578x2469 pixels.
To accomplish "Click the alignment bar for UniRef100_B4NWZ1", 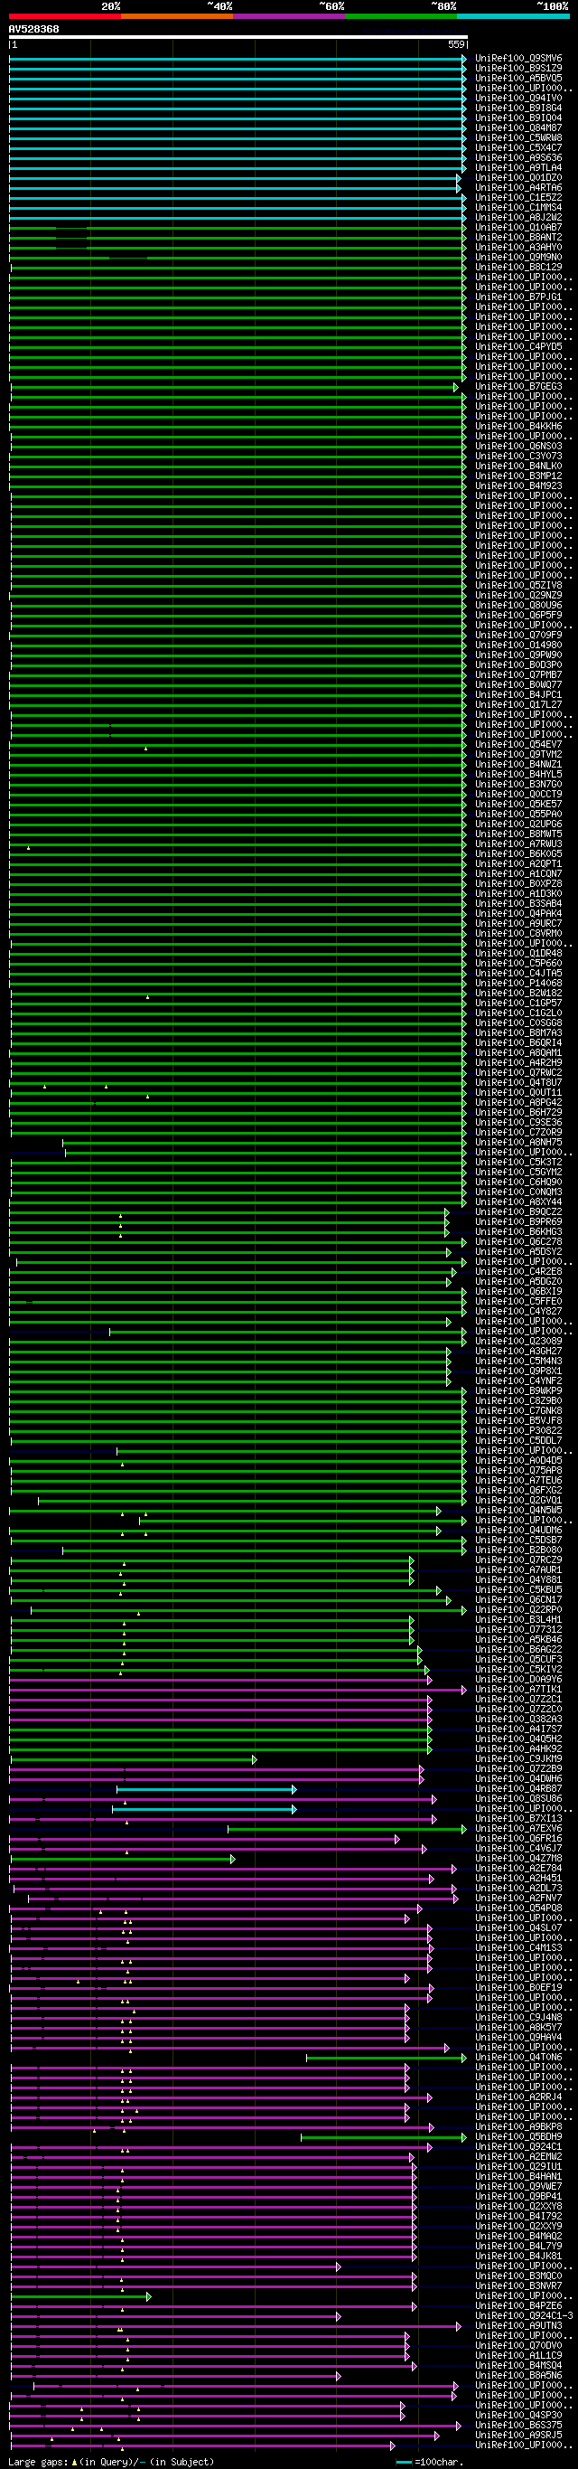I will point(238,765).
